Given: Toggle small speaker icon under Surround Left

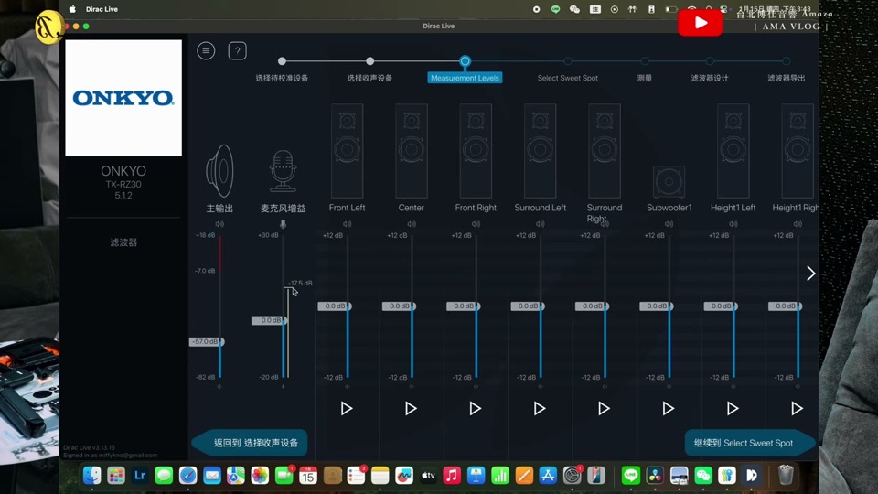Looking at the screenshot, I should point(541,224).
